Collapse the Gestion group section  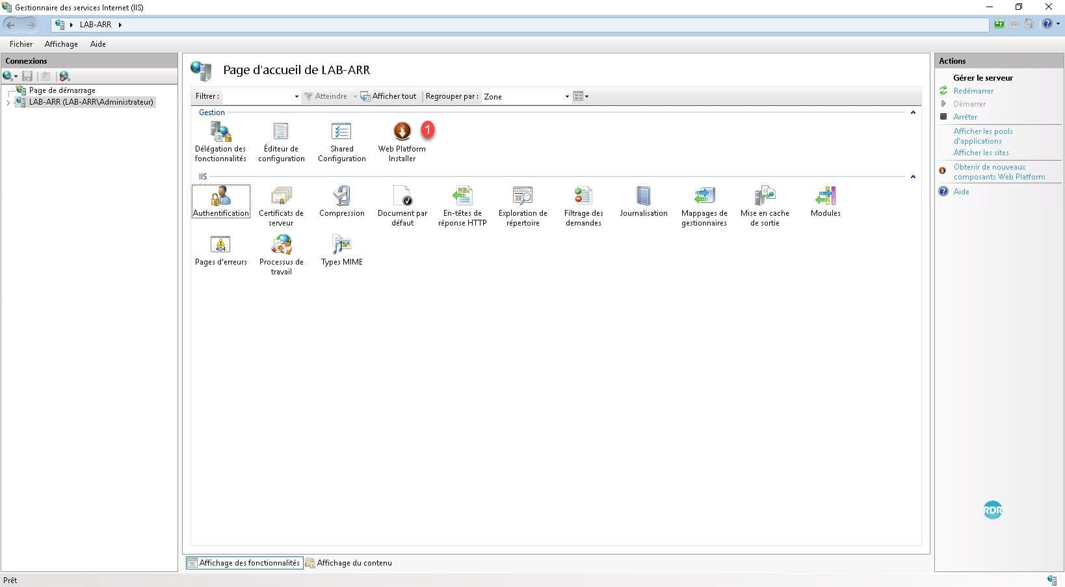tap(913, 112)
